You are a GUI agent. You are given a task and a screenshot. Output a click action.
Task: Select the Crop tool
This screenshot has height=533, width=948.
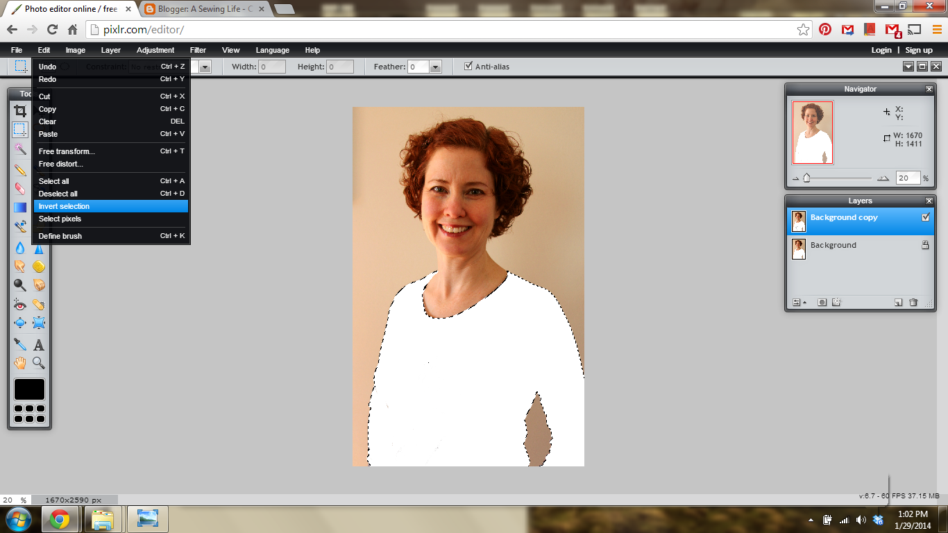click(x=20, y=111)
